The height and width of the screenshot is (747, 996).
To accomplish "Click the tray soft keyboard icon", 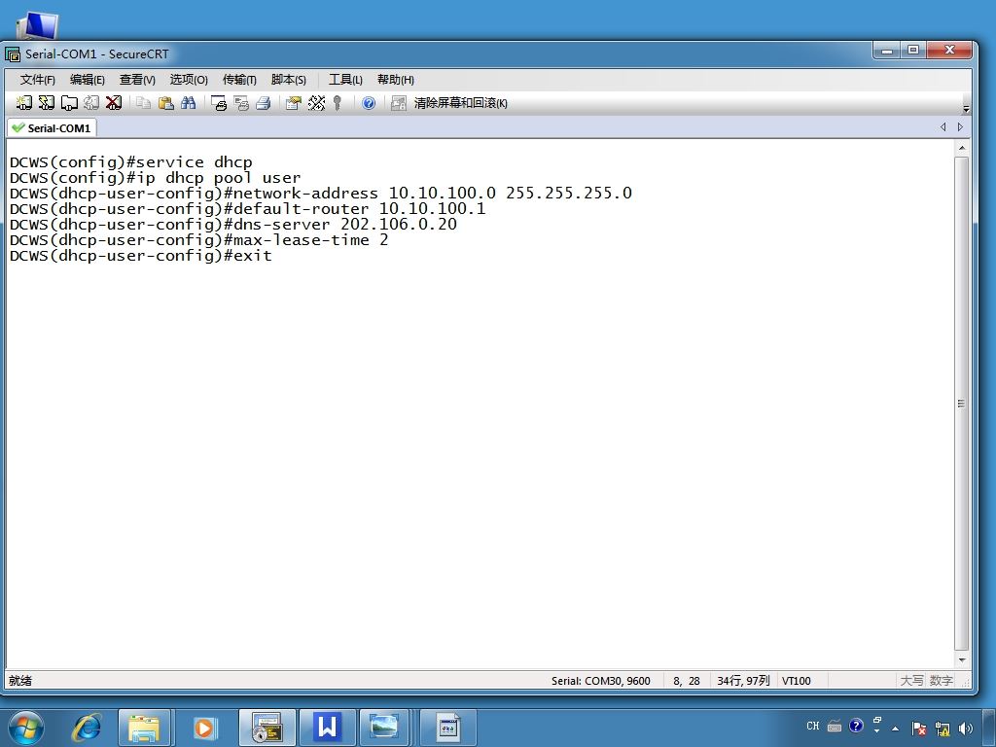I will tap(835, 726).
